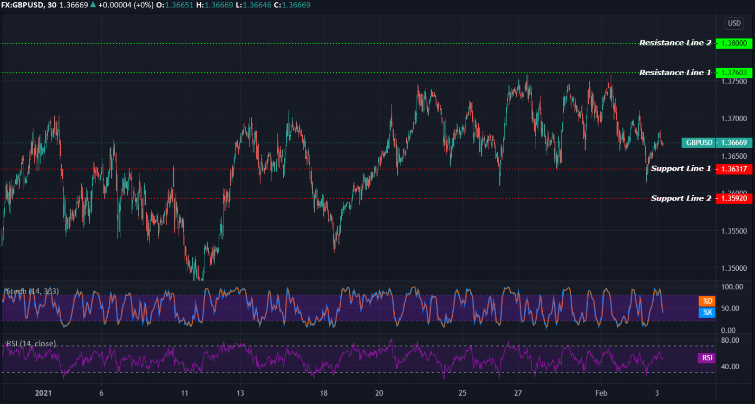The height and width of the screenshot is (404, 755).
Task: Click the 18 date label on time axis
Action: coord(324,393)
